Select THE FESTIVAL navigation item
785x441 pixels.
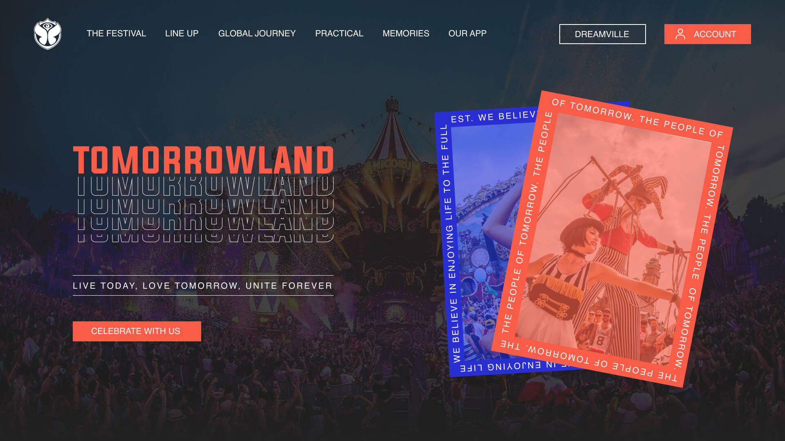[117, 34]
